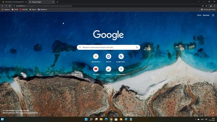The width and height of the screenshot is (217, 122).
Task: Launch Microsoft Edge from the taskbar
Action: [106, 119]
